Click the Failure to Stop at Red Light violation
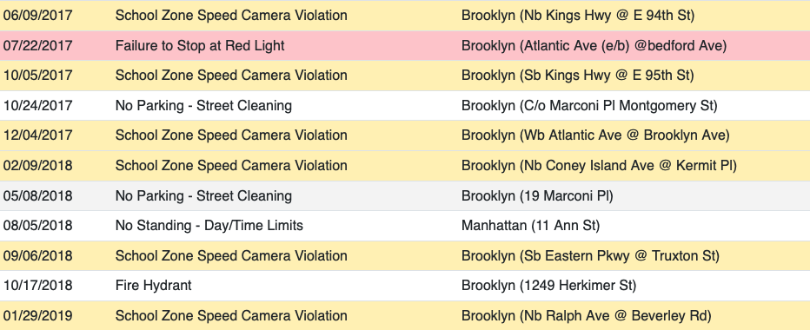The image size is (810, 330). click(200, 45)
